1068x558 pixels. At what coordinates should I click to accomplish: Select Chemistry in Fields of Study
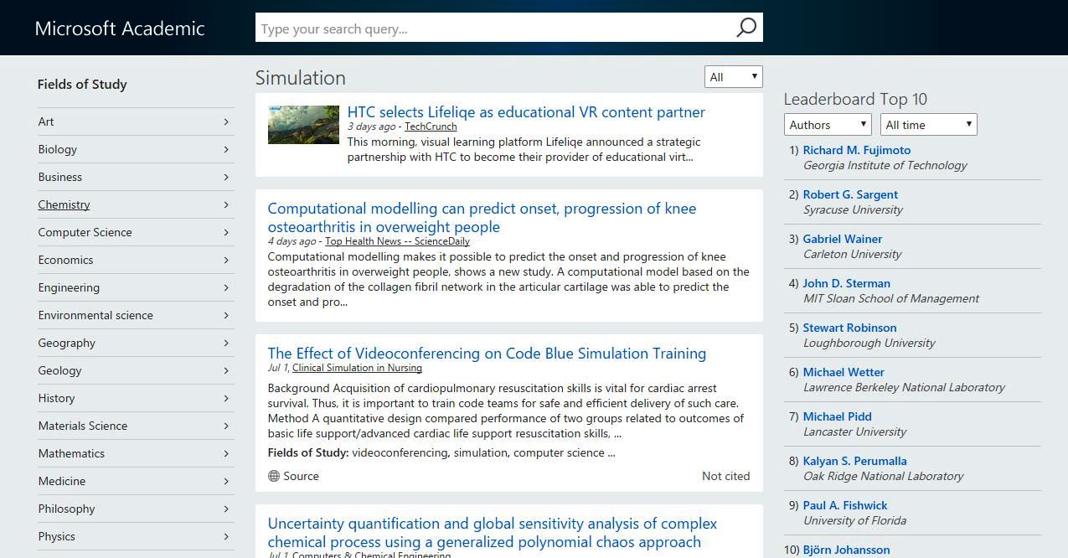64,204
